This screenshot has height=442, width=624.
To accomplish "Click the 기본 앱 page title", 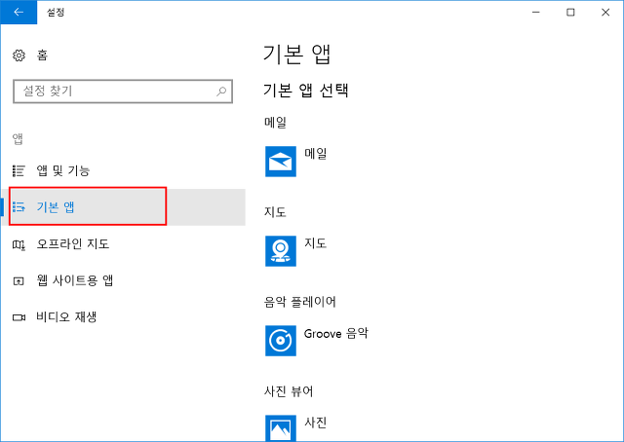I will 296,55.
